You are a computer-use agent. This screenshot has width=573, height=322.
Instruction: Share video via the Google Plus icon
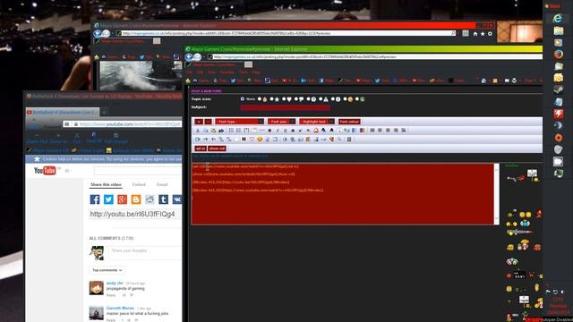pyautogui.click(x=122, y=199)
